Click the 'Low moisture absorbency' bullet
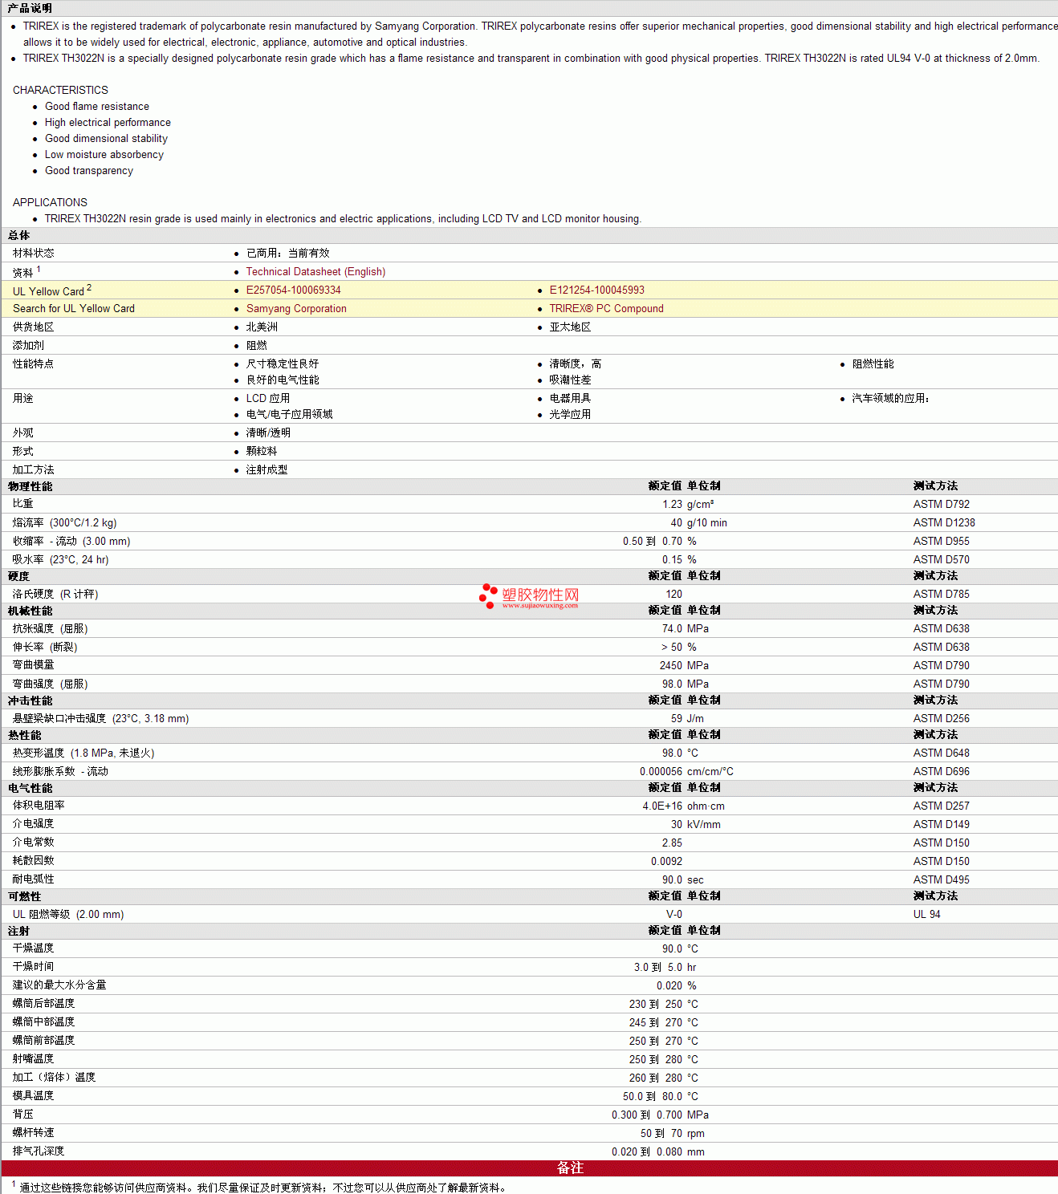Image resolution: width=1058 pixels, height=1194 pixels. [104, 154]
